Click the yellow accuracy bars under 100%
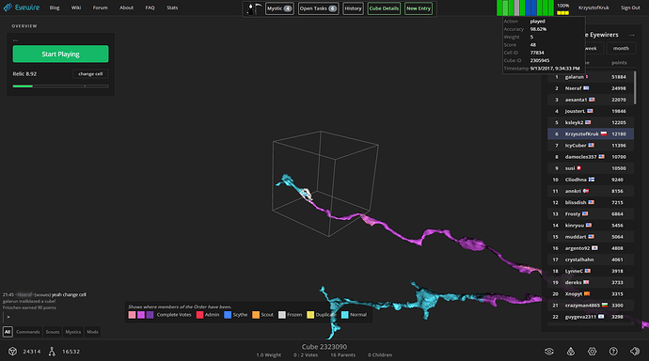Screen dimensions: 649x361 click(x=562, y=13)
